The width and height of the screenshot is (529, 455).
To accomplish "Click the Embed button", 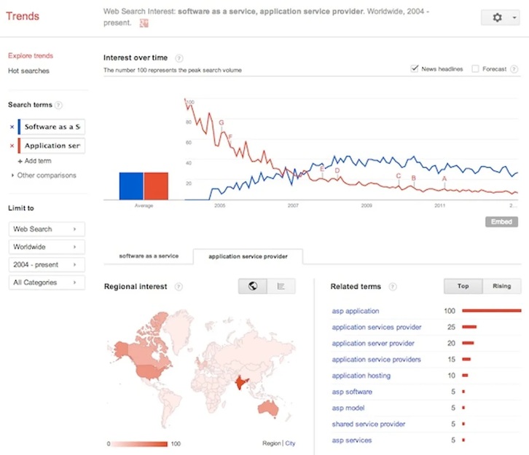I will pyautogui.click(x=501, y=222).
